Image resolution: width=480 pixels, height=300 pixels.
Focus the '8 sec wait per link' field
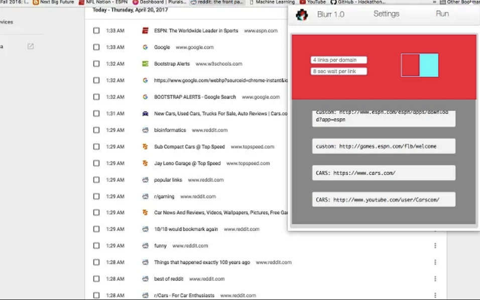(x=338, y=71)
